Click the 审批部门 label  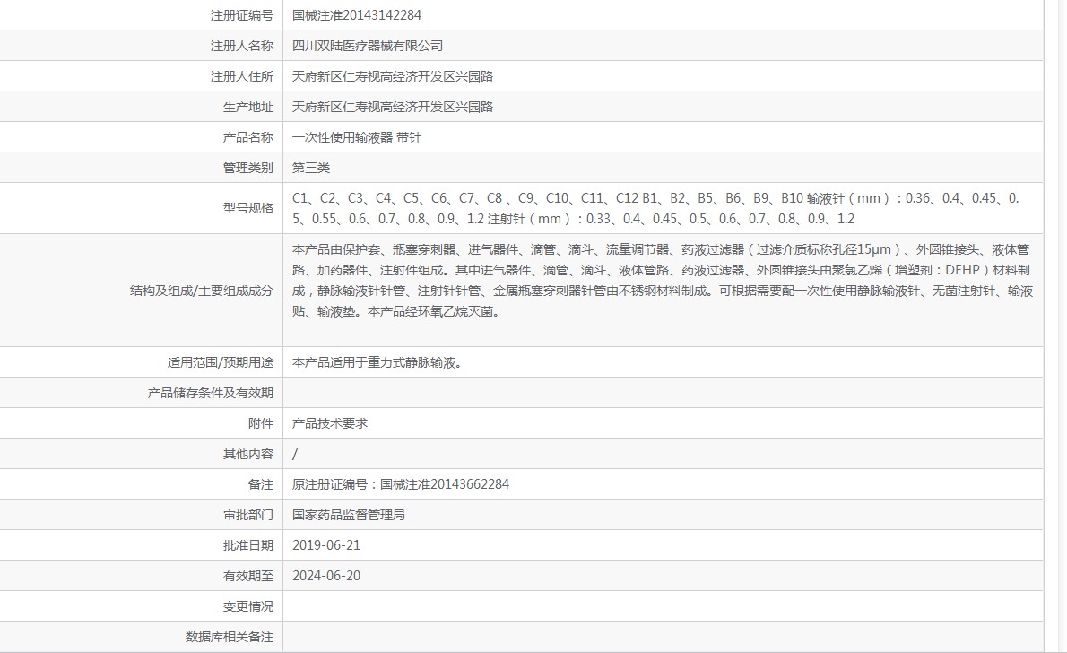click(247, 515)
